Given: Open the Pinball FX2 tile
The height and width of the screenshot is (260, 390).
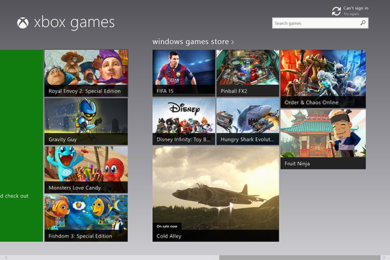Looking at the screenshot, I should click(248, 73).
